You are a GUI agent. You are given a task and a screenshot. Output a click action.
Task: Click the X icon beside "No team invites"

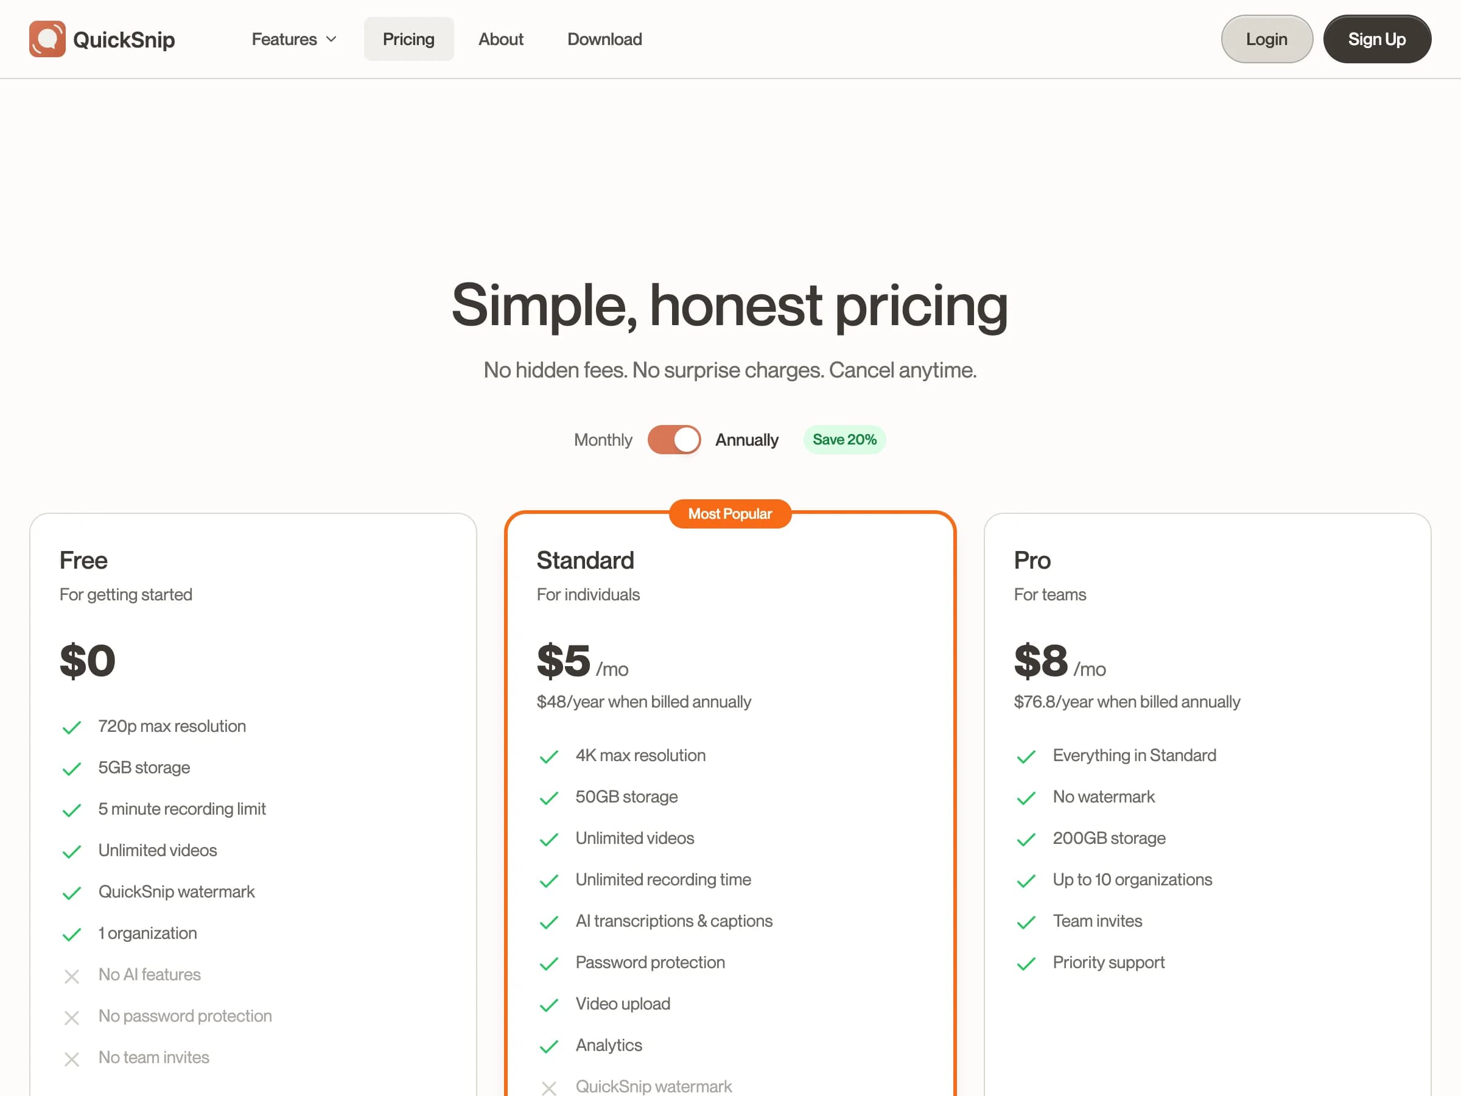click(72, 1059)
